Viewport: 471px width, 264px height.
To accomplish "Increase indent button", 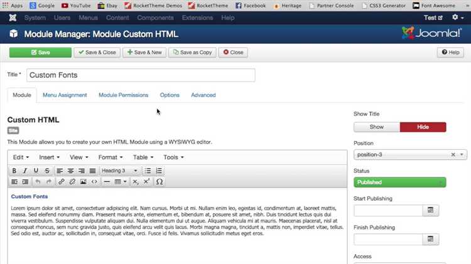I will (x=25, y=182).
